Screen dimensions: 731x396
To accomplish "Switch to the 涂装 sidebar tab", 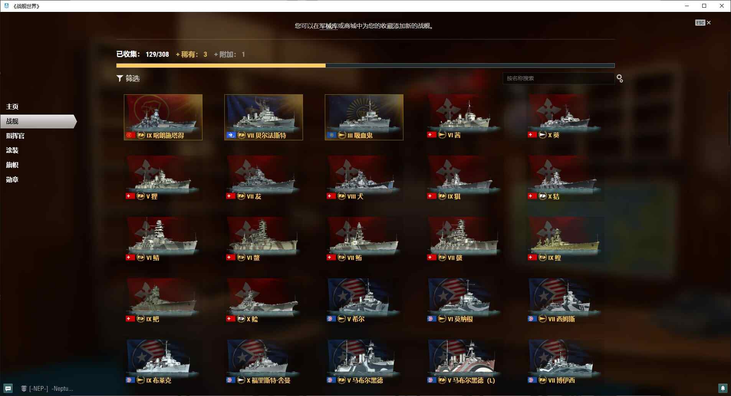I will pyautogui.click(x=12, y=150).
